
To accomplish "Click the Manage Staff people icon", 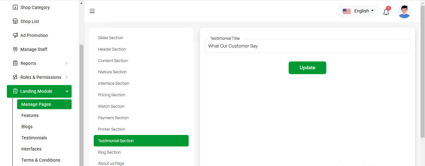I will (x=15, y=49).
